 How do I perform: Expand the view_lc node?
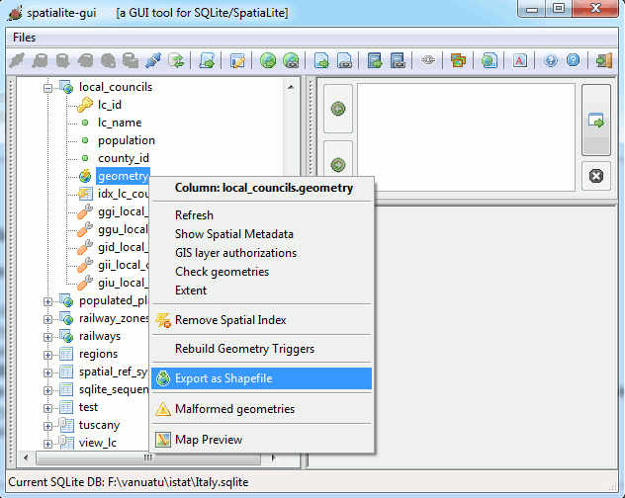pyautogui.click(x=47, y=444)
